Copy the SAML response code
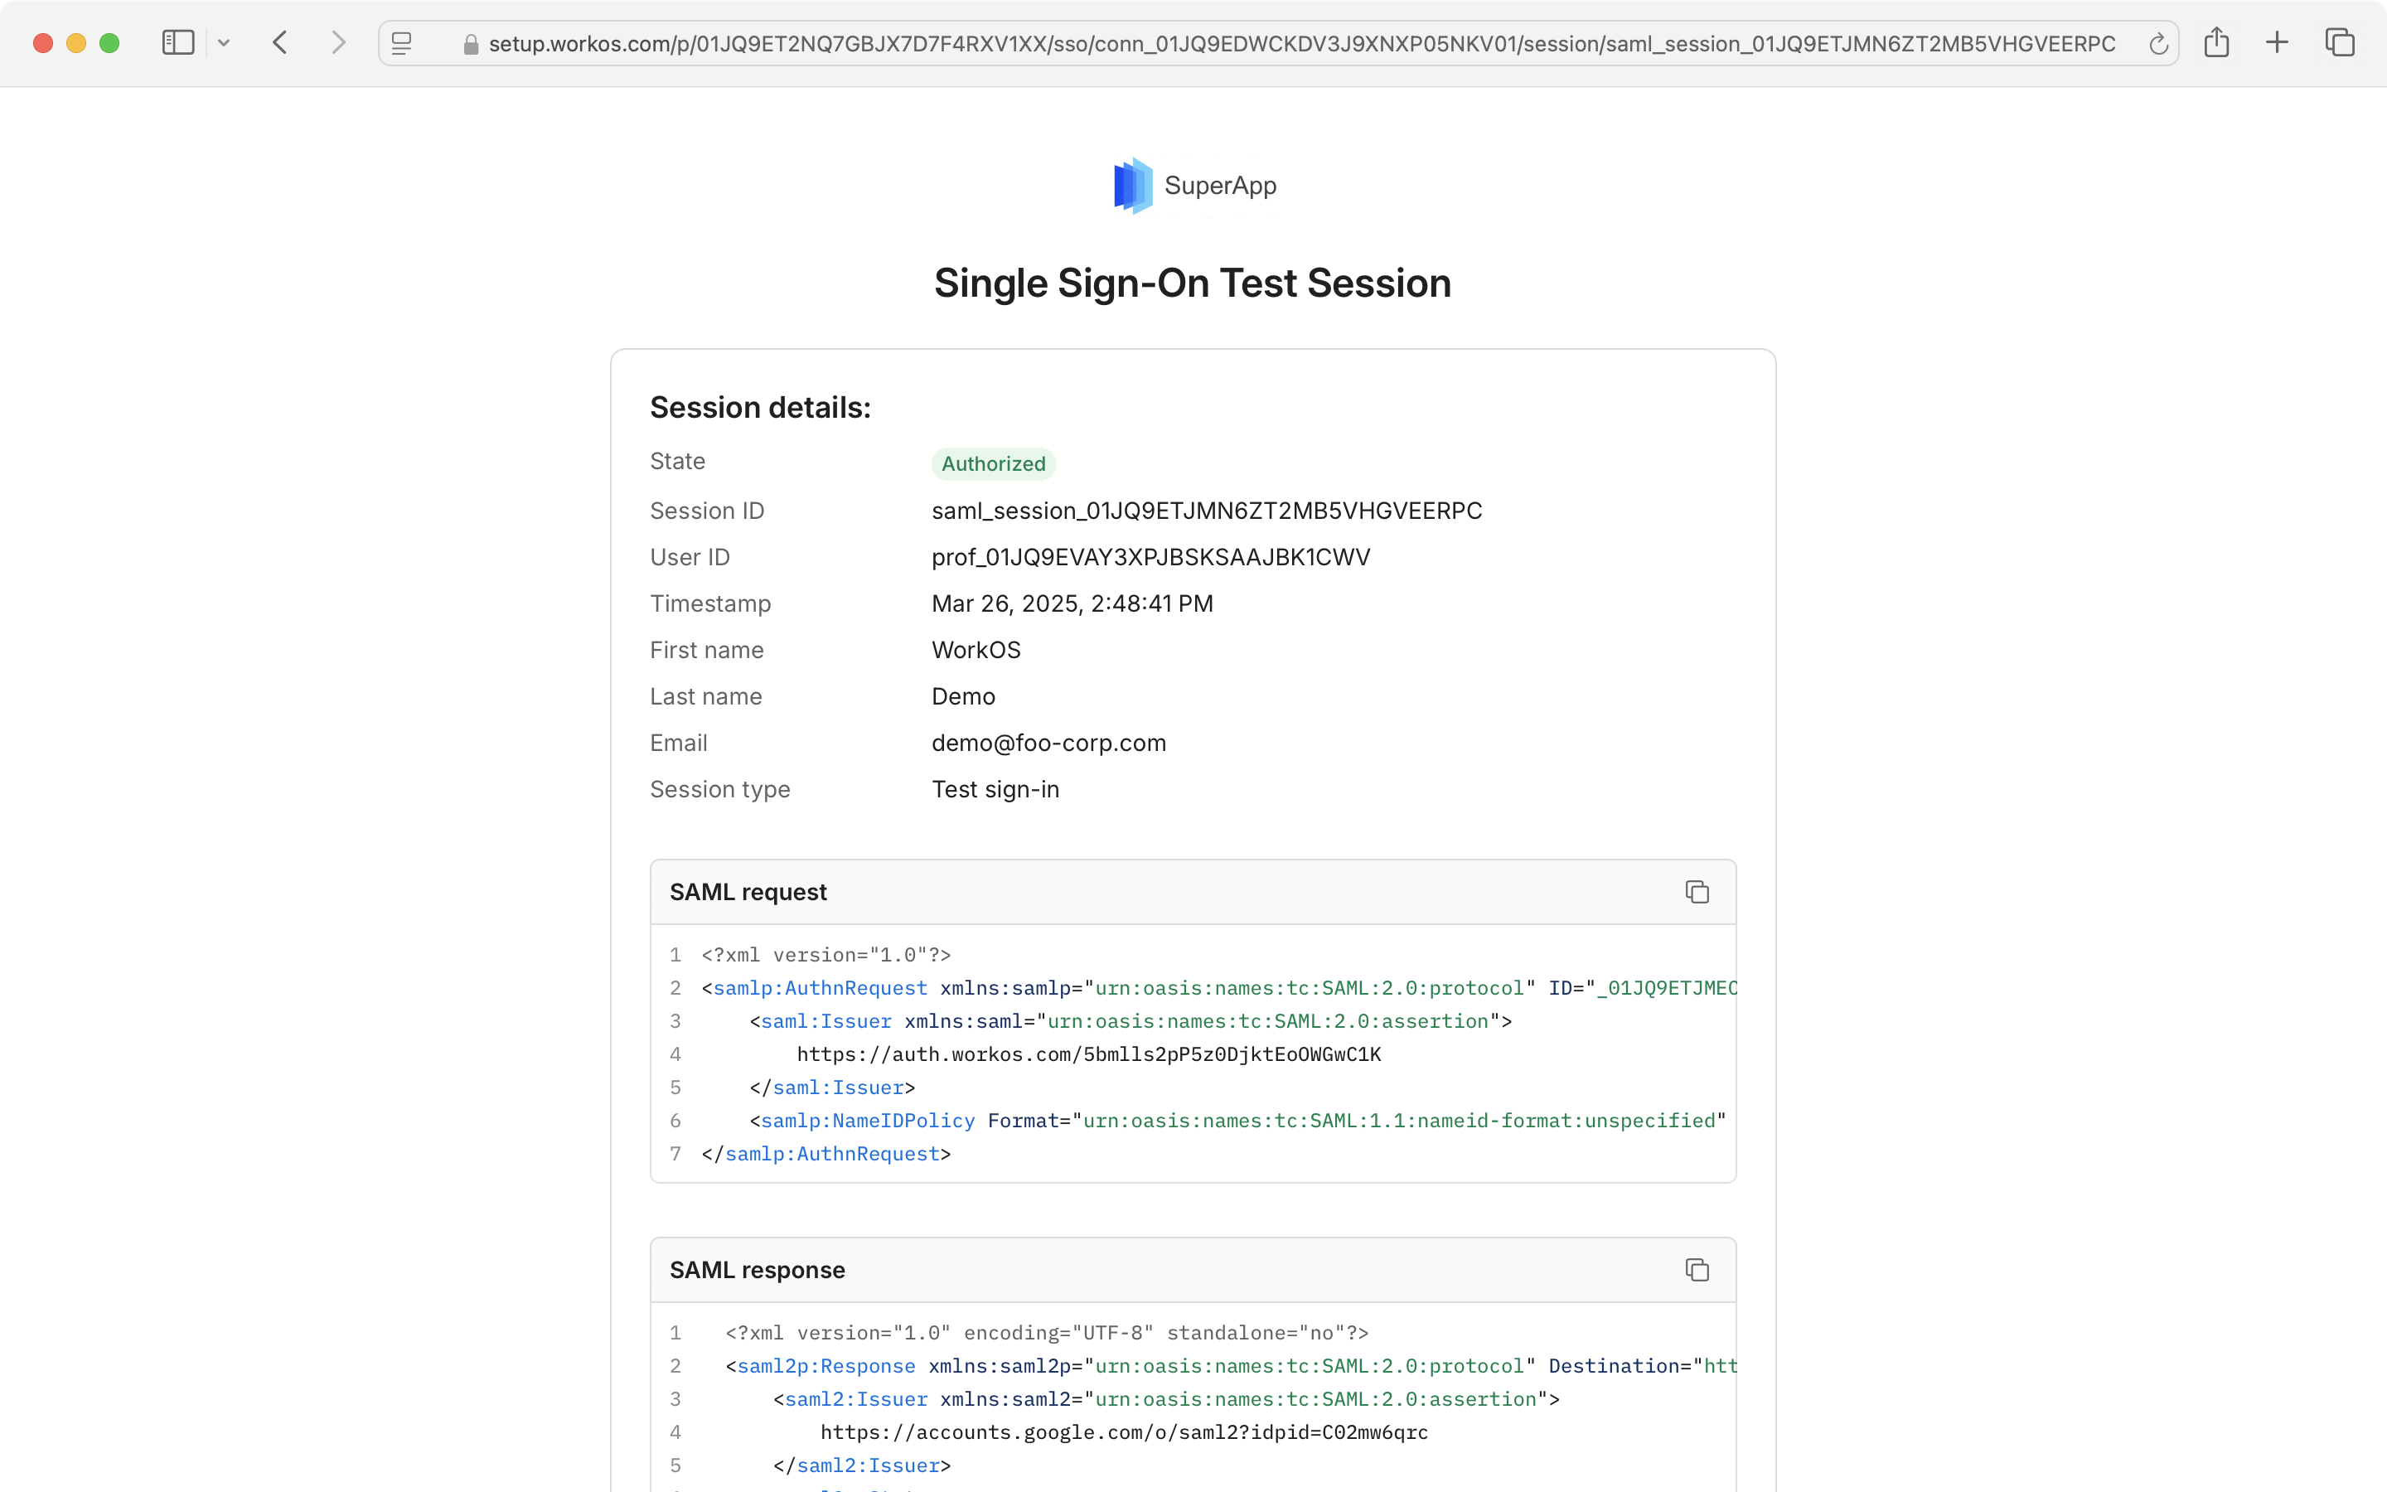2387x1492 pixels. click(1697, 1270)
